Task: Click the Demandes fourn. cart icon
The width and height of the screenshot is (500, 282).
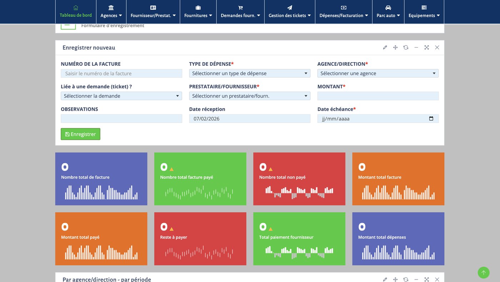Action: pos(240,8)
